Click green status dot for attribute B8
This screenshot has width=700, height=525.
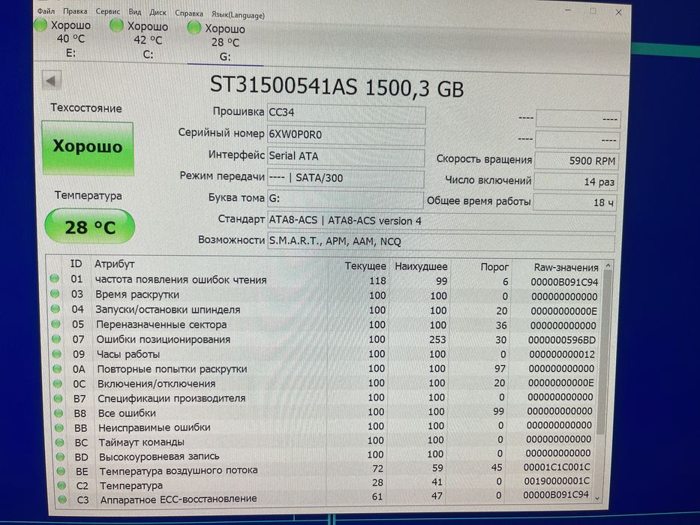coord(59,412)
